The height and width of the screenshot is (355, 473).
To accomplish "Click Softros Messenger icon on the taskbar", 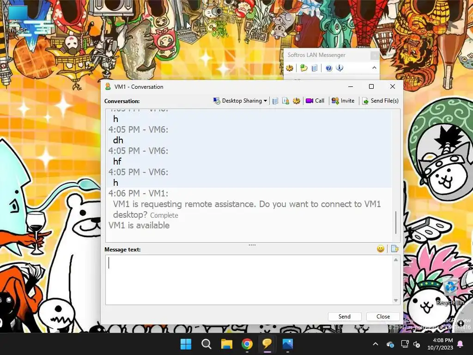I will click(x=267, y=344).
